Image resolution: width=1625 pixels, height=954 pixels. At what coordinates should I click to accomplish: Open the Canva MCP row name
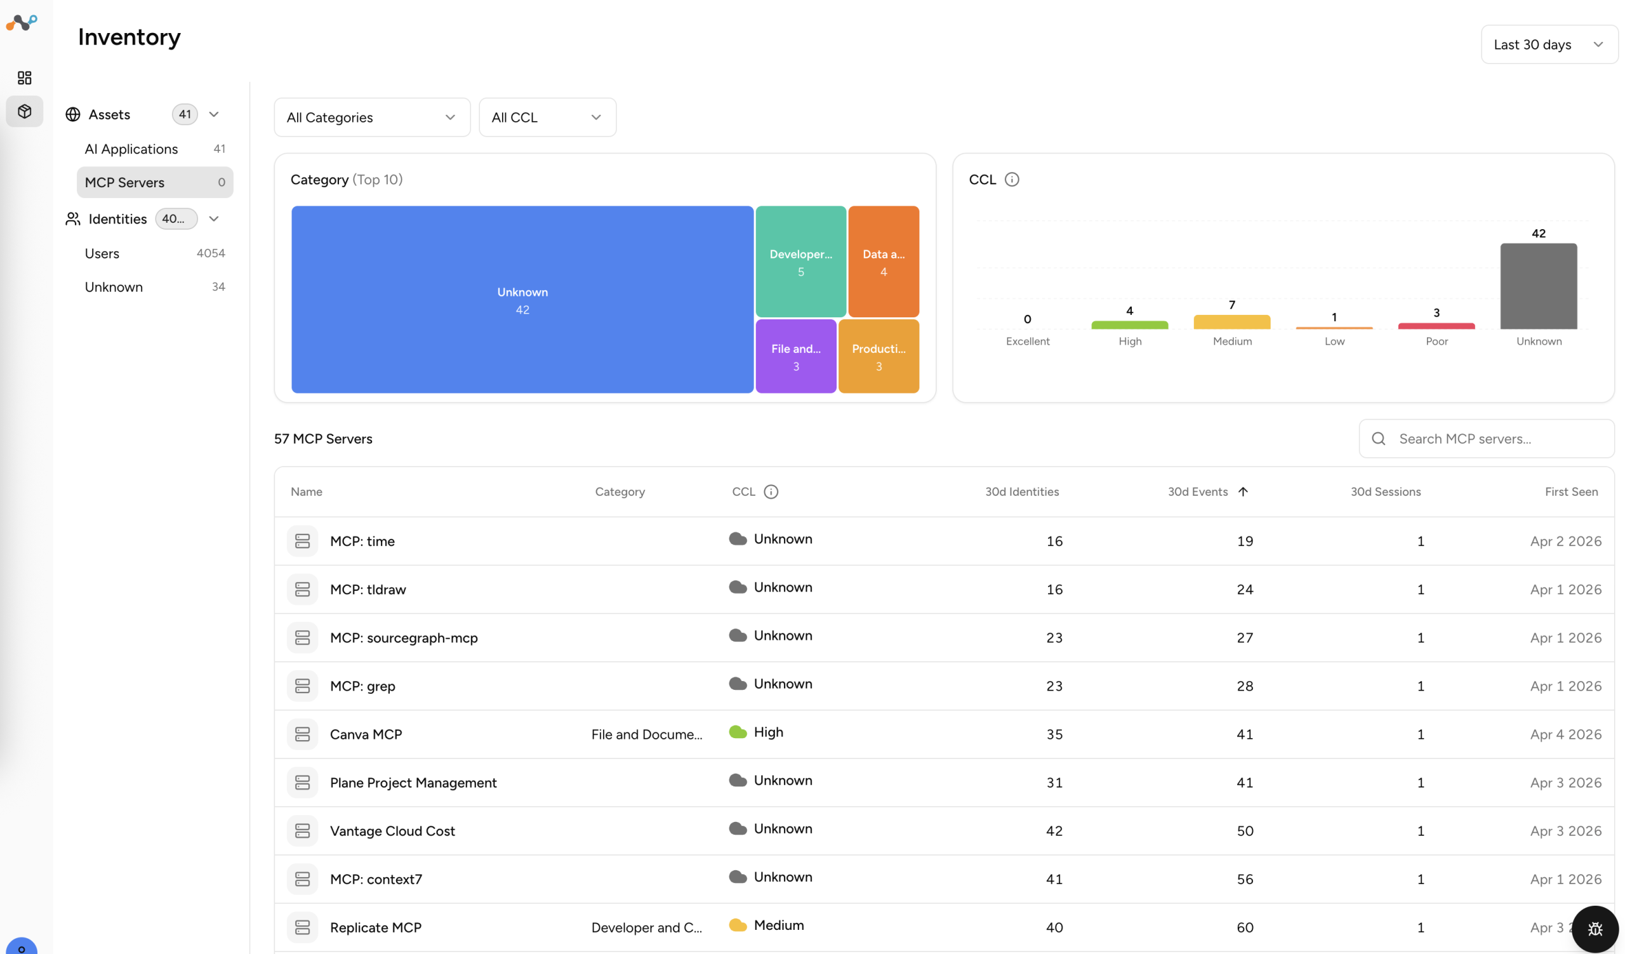coord(366,735)
